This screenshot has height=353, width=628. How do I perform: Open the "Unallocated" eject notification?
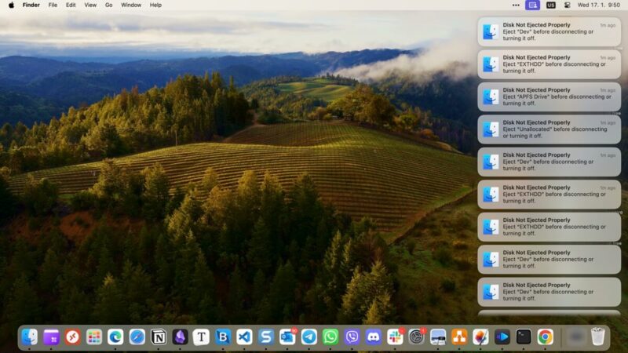coord(549,129)
